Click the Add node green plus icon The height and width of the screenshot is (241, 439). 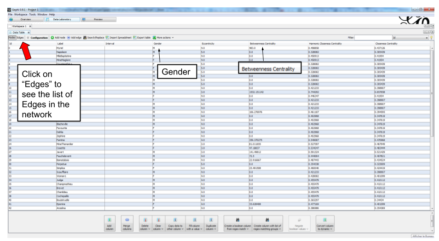click(x=52, y=38)
